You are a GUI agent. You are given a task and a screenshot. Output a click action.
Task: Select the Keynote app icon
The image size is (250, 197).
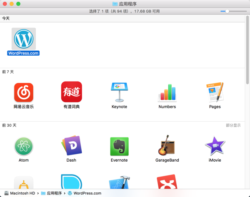click(x=119, y=92)
